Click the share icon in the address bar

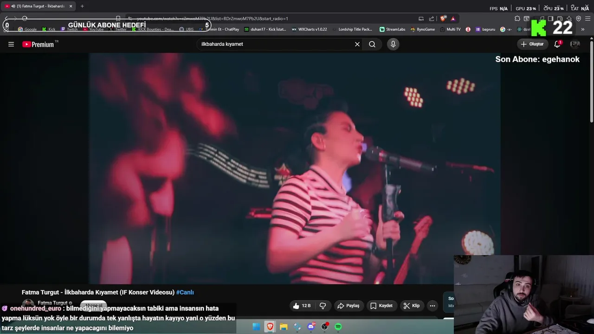pos(432,19)
